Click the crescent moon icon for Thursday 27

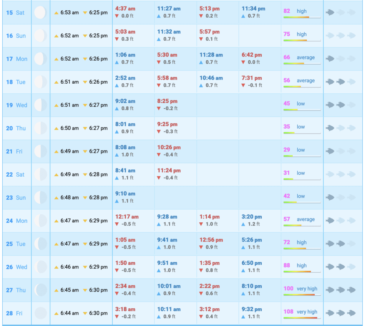[x=40, y=290]
